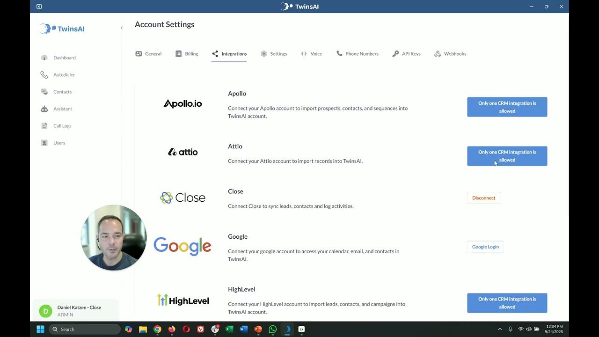The image size is (599, 337).
Task: Open Copilot from the taskbar
Action: (129, 329)
